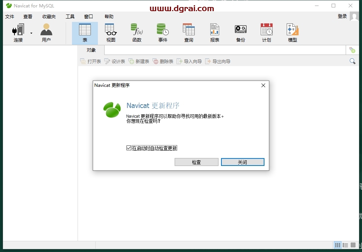Open the 收藏夹 favorites menu
Screen dimensions: 362x252
point(49,16)
